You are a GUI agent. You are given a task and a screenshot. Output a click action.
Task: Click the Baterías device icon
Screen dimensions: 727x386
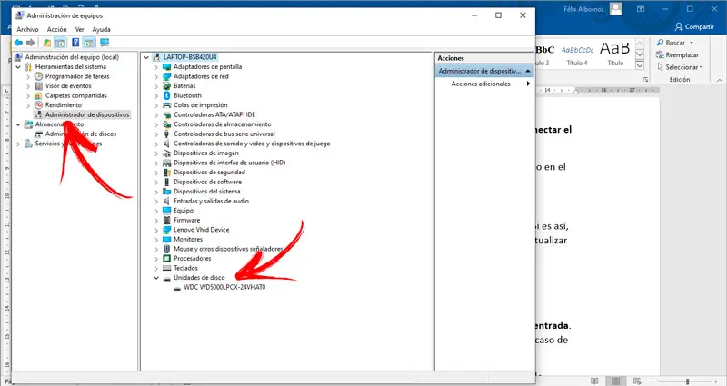point(167,86)
